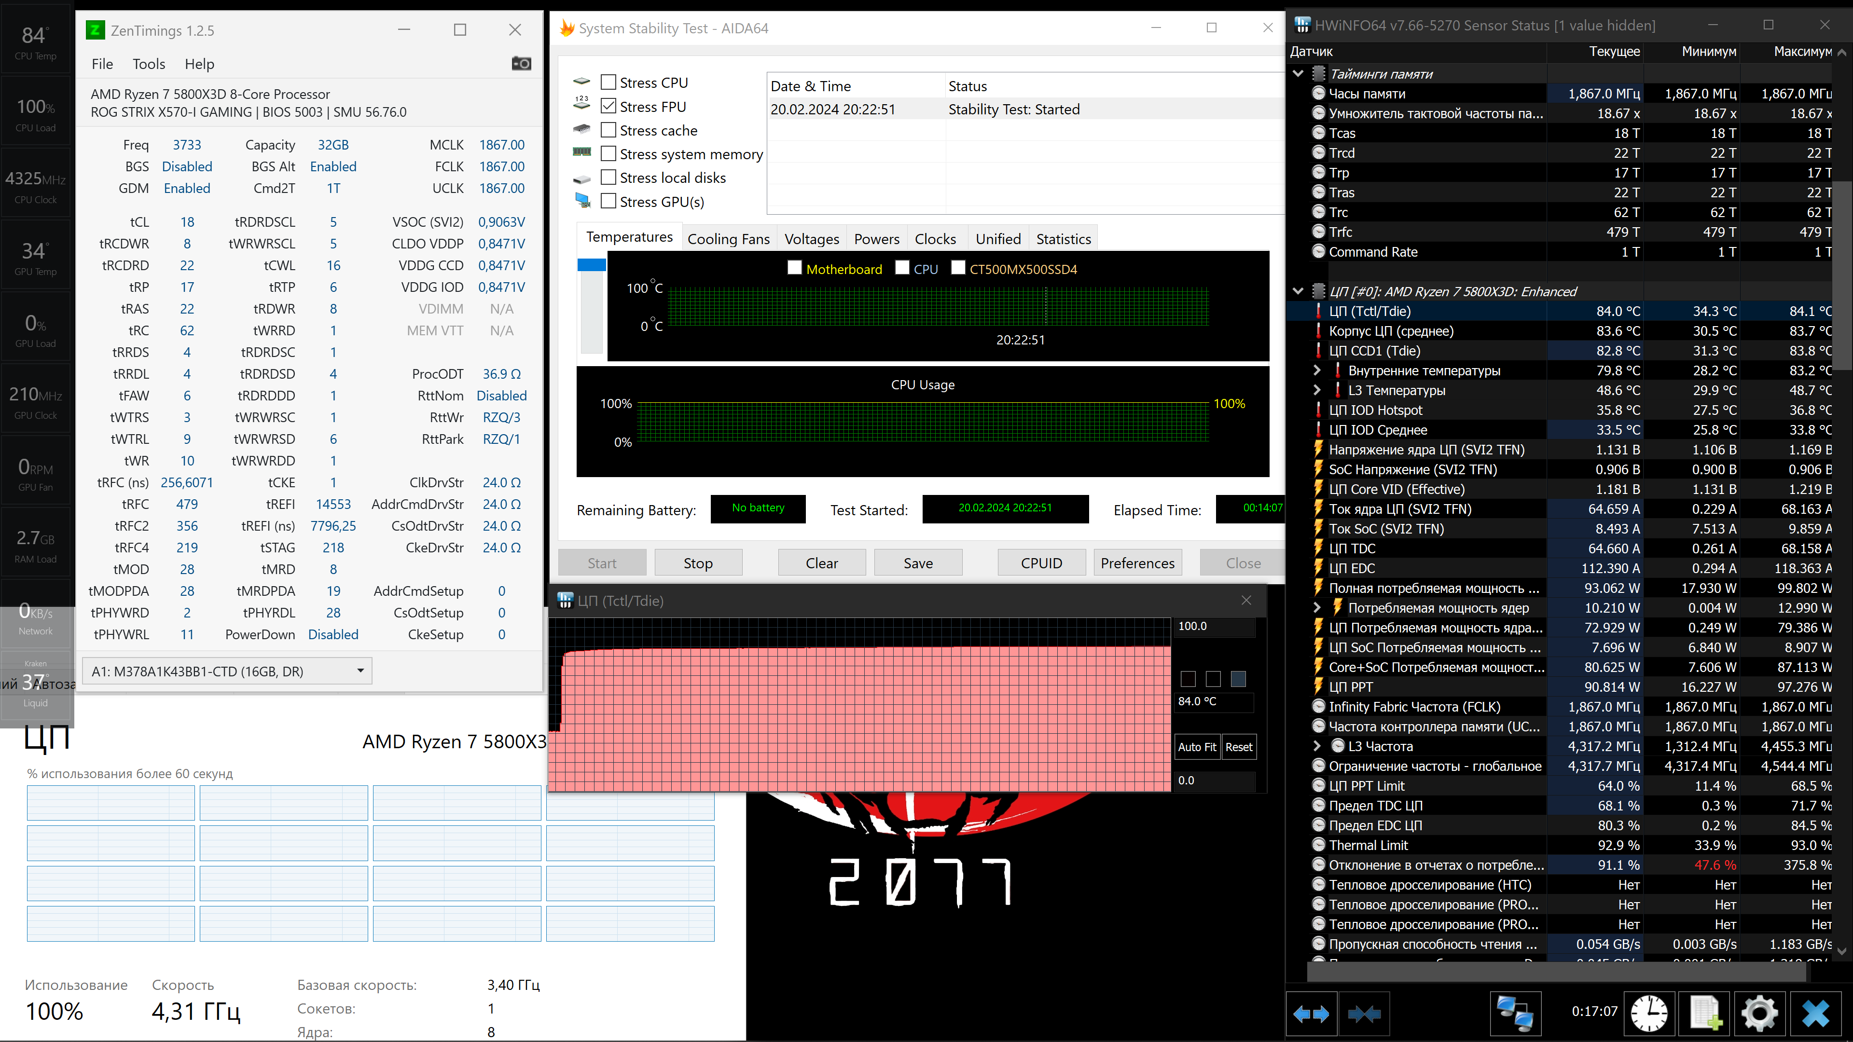The width and height of the screenshot is (1853, 1042).
Task: Click the ZenTimings screenshot camera icon
Action: [521, 63]
